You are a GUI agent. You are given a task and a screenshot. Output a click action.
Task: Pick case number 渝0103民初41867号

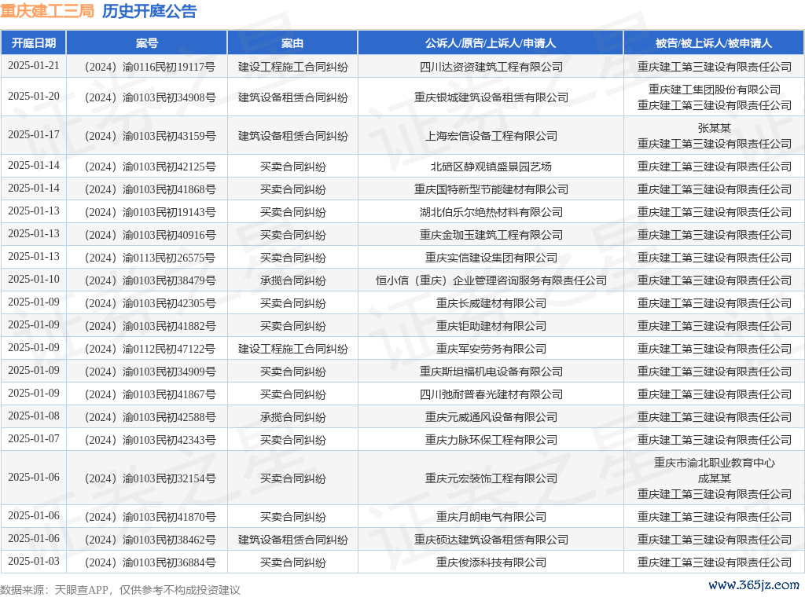(150, 394)
